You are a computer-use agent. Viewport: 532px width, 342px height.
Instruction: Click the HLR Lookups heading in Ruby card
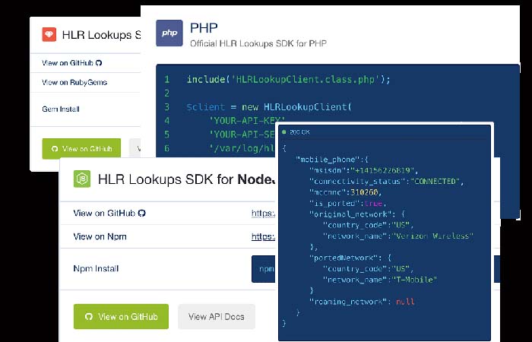pyautogui.click(x=101, y=35)
